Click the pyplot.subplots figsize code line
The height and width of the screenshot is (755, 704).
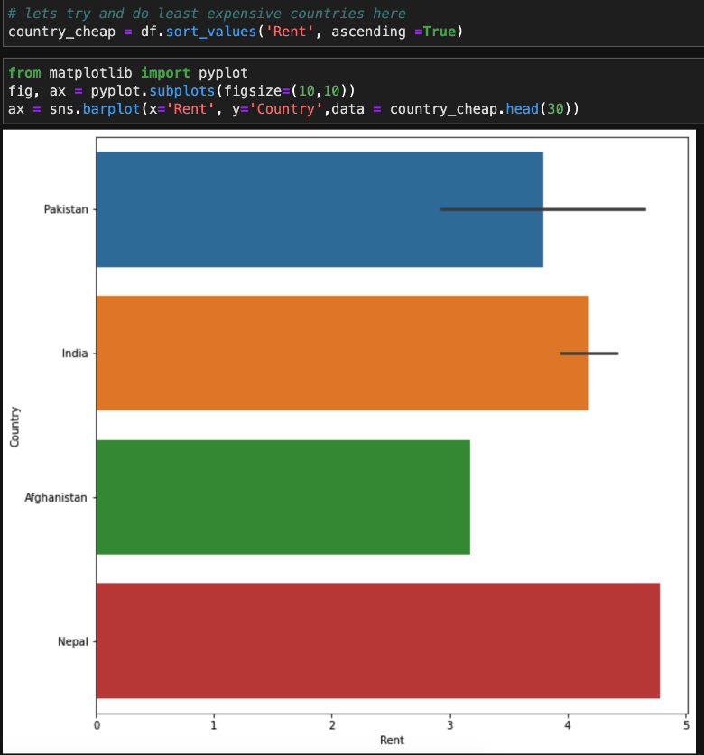(181, 90)
